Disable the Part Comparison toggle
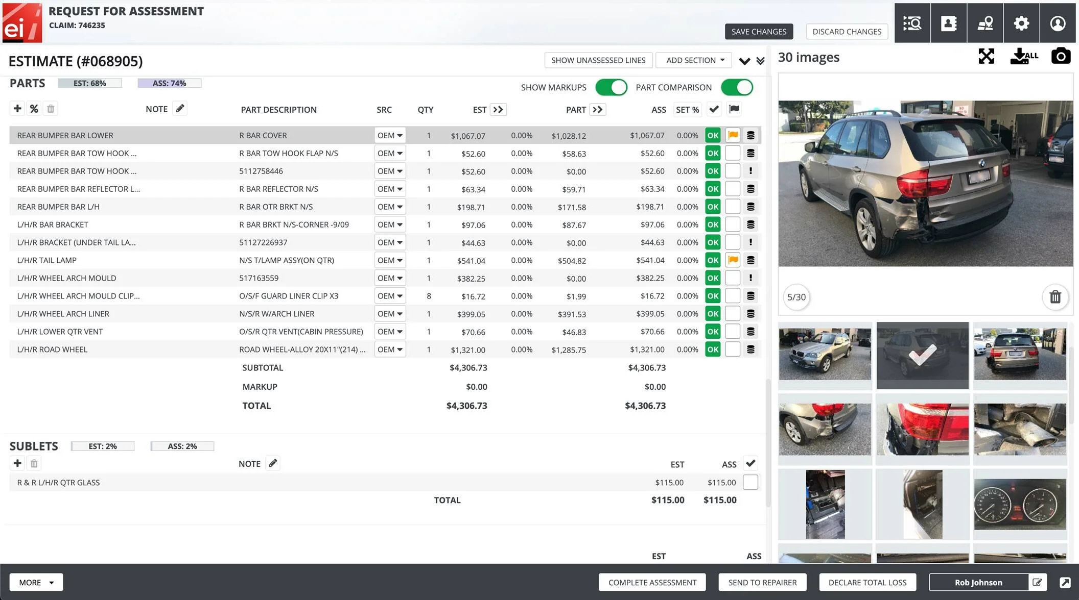The height and width of the screenshot is (600, 1079). tap(737, 87)
